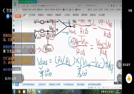The height and width of the screenshot is (94, 134).
Task: Click the browser refresh icon
Action: (24, 6)
